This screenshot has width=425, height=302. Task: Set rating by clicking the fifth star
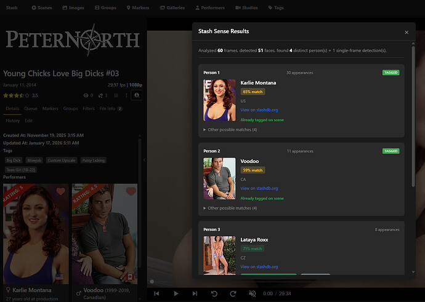(27, 95)
